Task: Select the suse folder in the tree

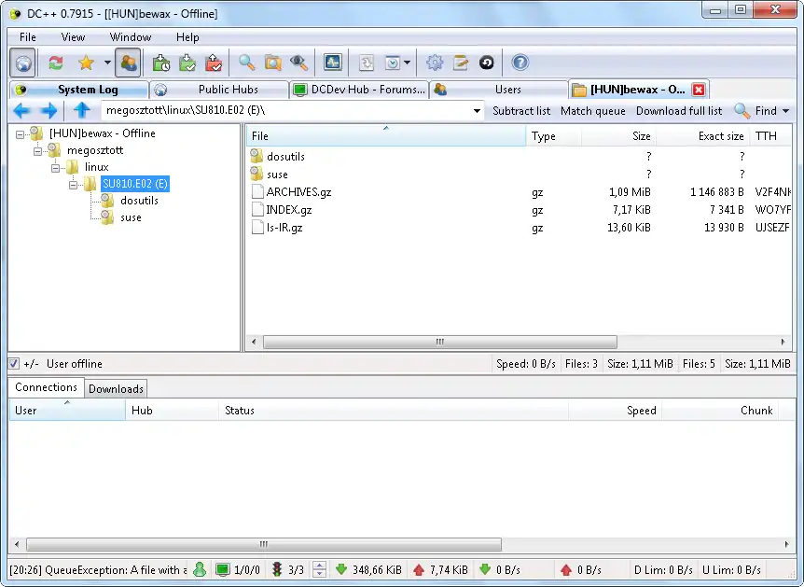Action: pyautogui.click(x=131, y=217)
